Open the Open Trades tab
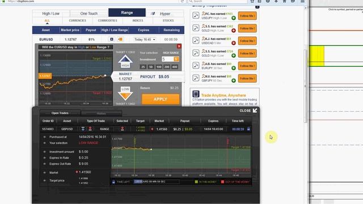 click(x=60, y=113)
